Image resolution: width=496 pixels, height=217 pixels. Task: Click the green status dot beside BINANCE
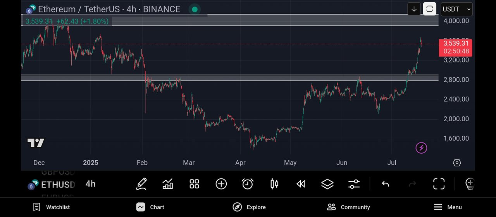(195, 9)
